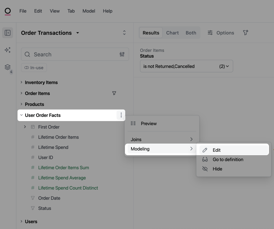Image resolution: width=274 pixels, height=229 pixels.
Task: Collapse the sidebar panel icon
Action: click(8, 33)
